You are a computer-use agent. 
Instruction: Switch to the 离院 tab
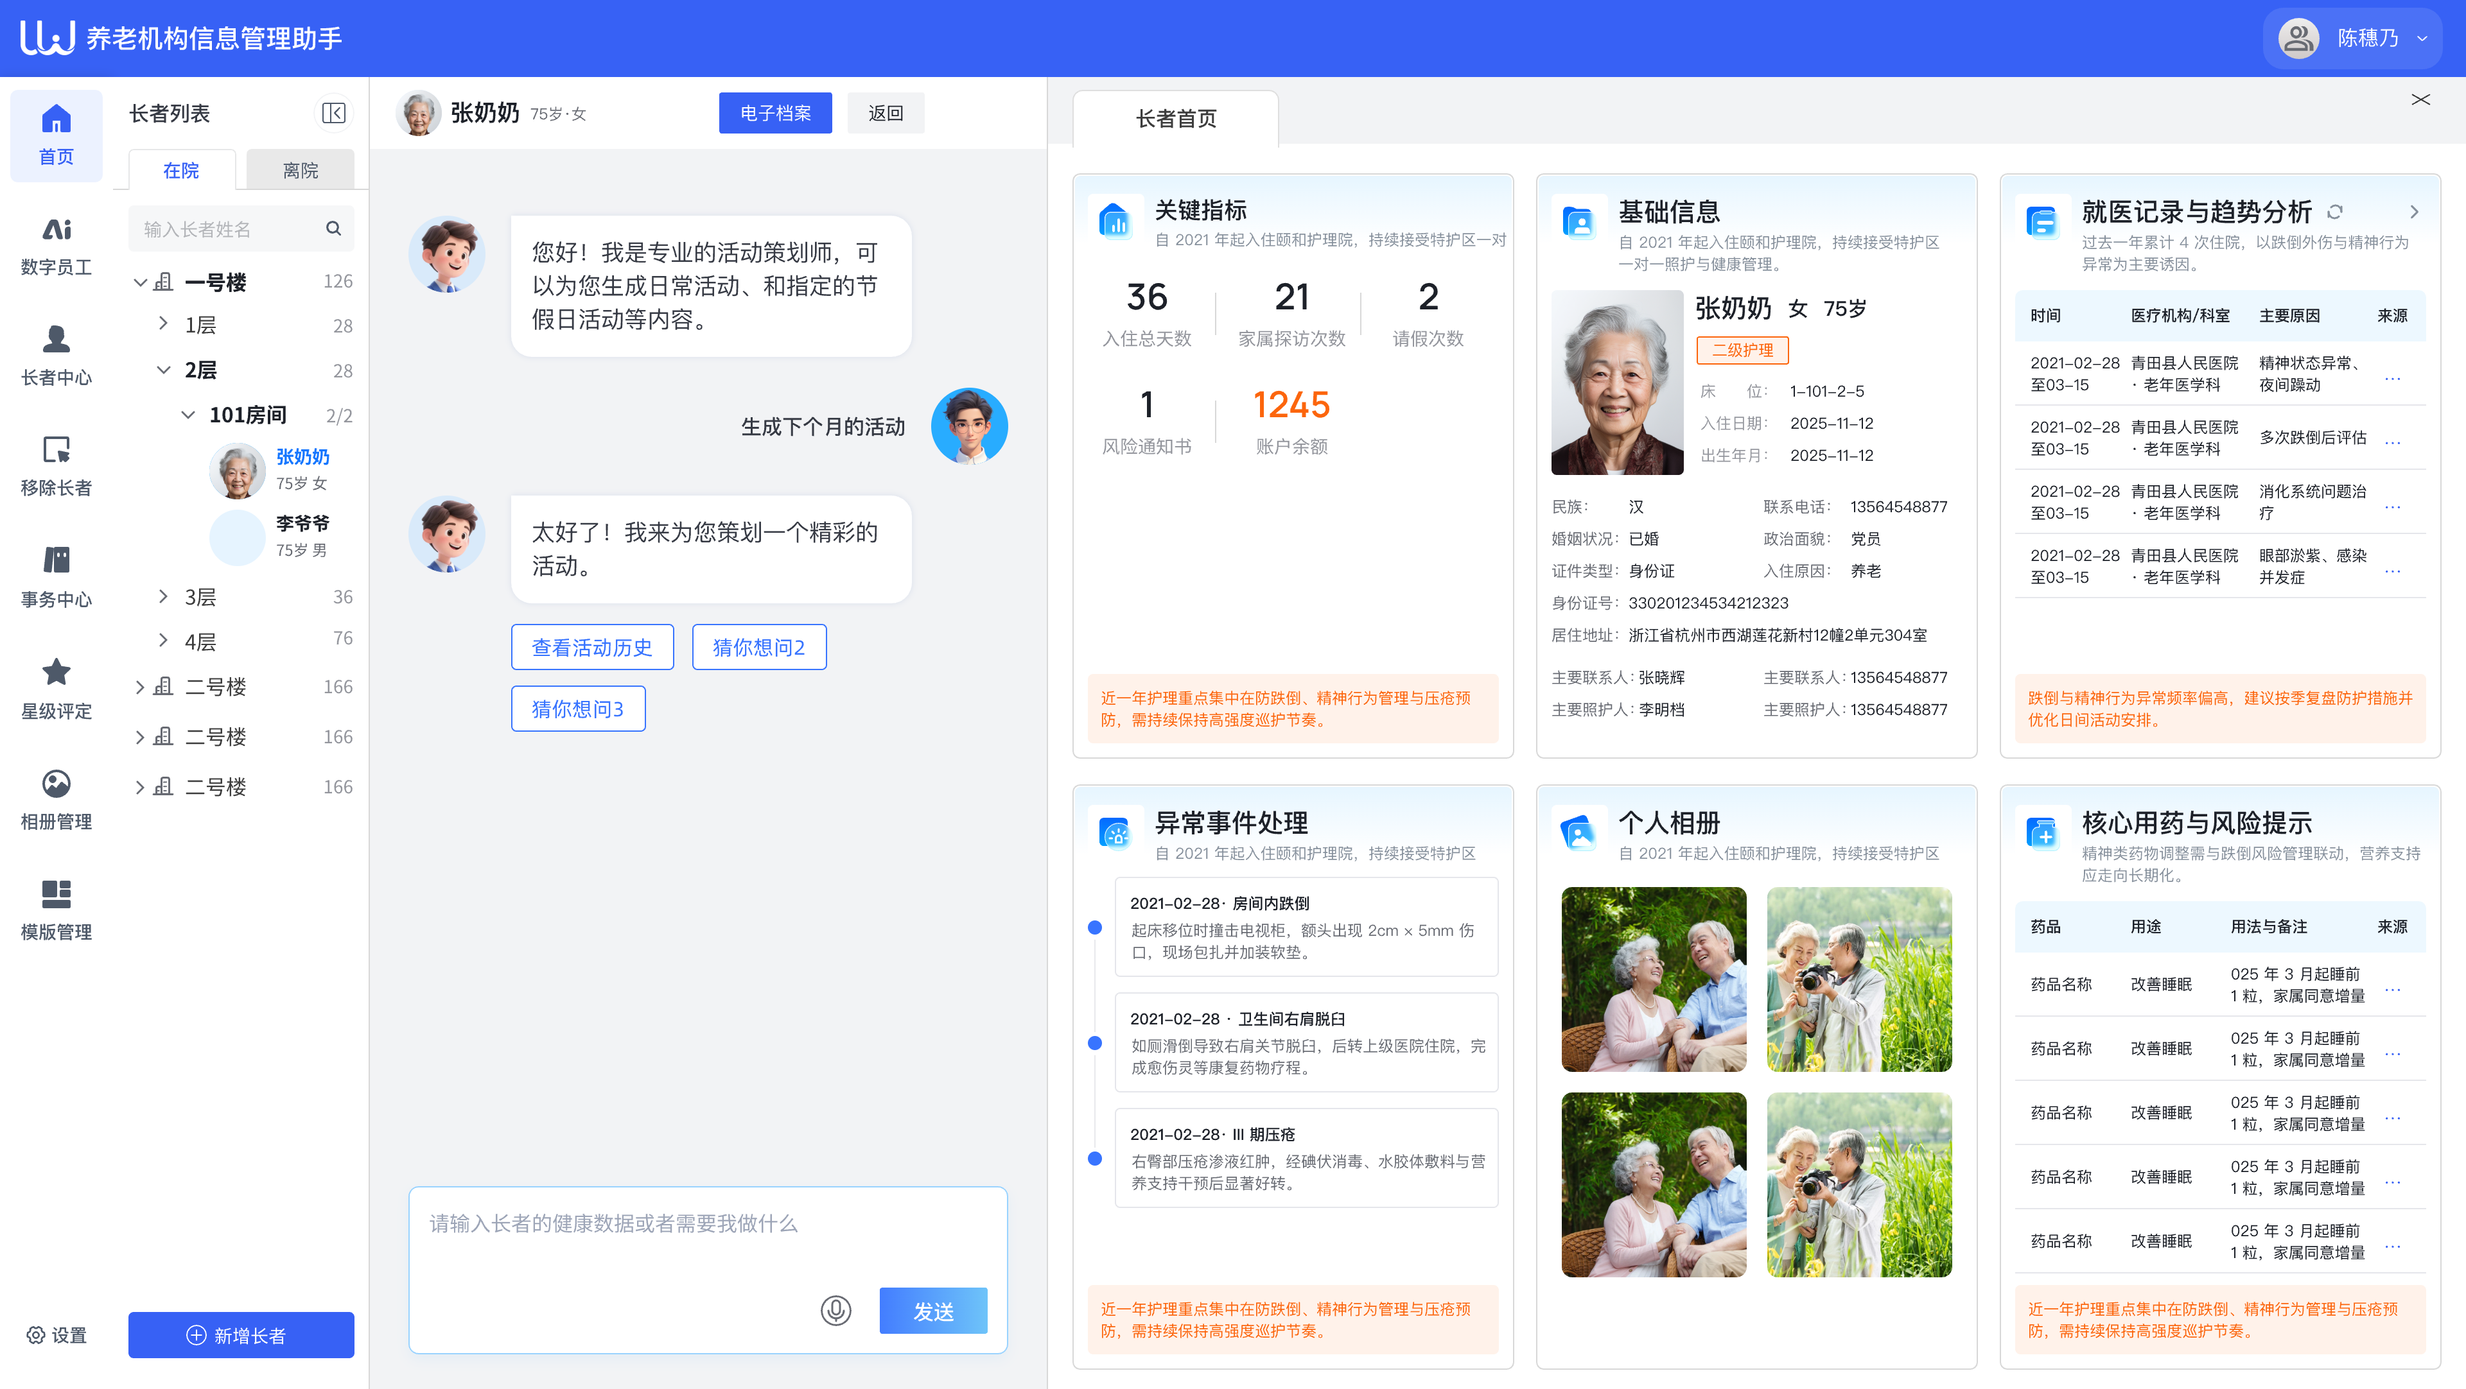coord(300,169)
